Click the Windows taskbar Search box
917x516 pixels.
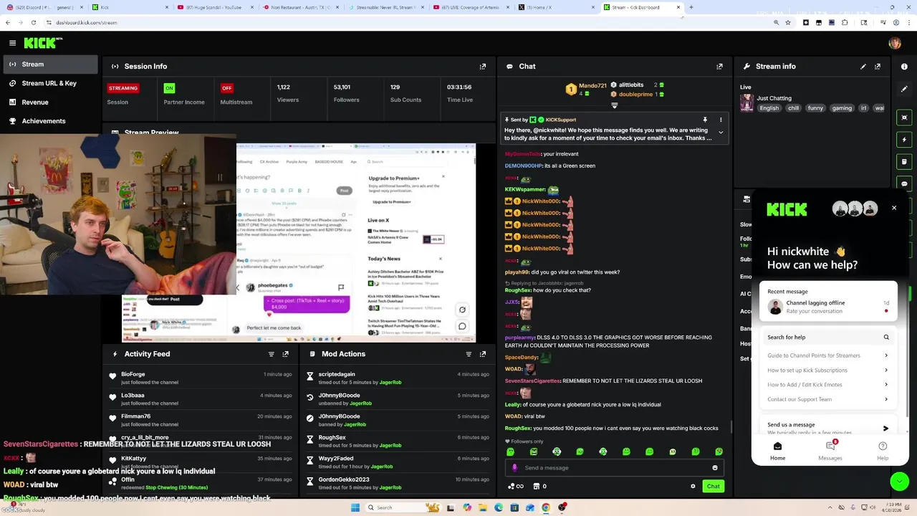pyautogui.click(x=405, y=507)
